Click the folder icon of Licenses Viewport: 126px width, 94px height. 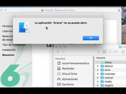(x=102, y=74)
